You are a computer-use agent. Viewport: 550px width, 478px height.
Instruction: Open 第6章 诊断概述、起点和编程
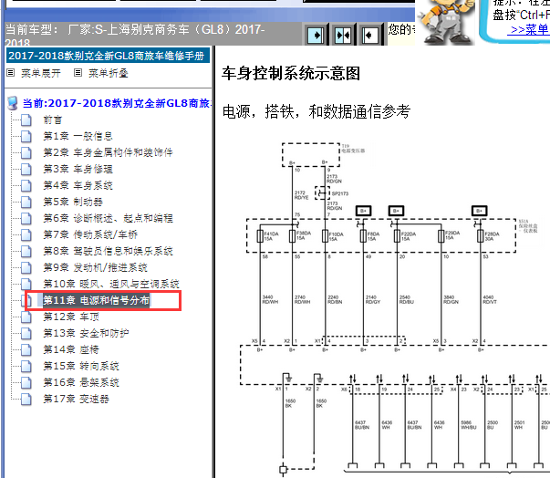tap(108, 218)
